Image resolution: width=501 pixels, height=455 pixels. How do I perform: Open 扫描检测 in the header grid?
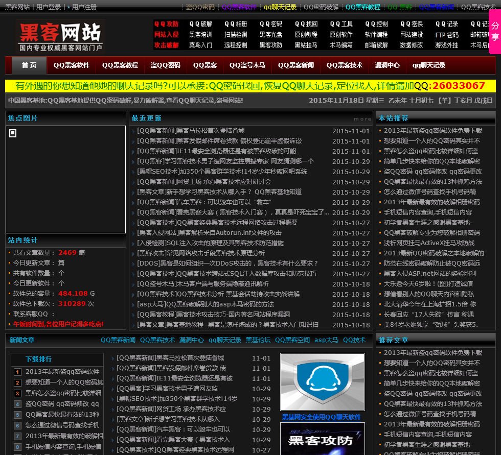(x=236, y=34)
